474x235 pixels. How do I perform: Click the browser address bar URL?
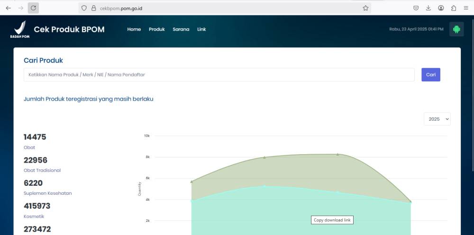point(121,8)
